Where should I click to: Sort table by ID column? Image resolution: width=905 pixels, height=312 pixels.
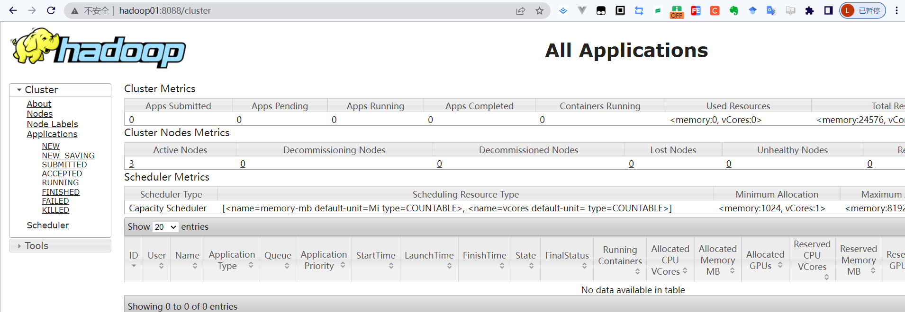134,259
